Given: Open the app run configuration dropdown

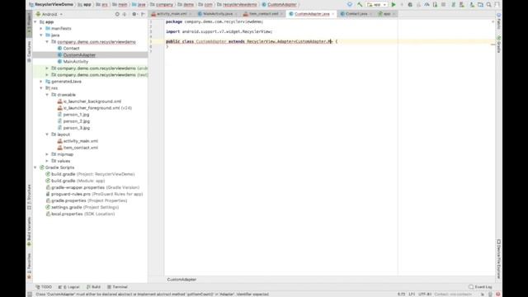Looking at the screenshot, I should (377, 5).
